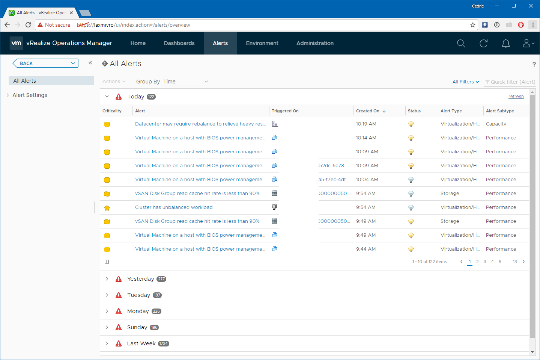Click the refresh link in Today group
This screenshot has width=540, height=360.
[x=516, y=97]
